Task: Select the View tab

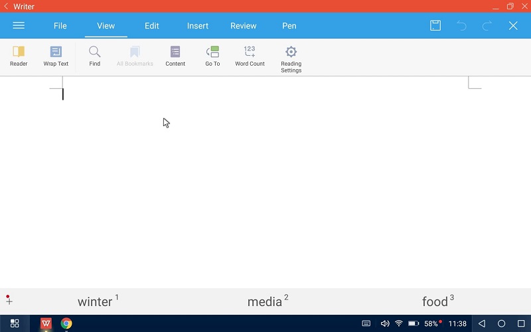Action: click(x=106, y=26)
